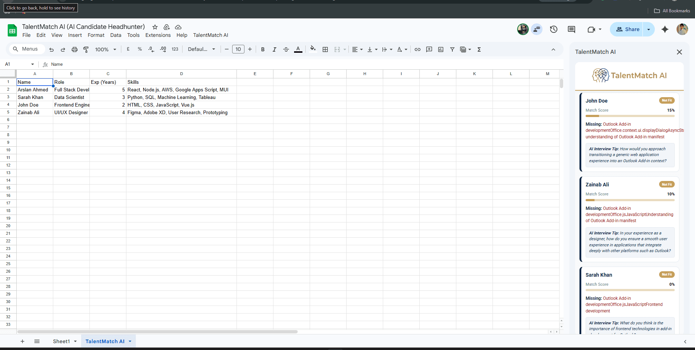Open Google account profile avatar

(x=682, y=29)
